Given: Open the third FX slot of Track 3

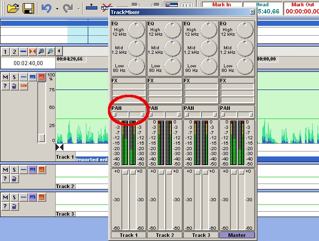Looking at the screenshot, I should (x=201, y=100).
